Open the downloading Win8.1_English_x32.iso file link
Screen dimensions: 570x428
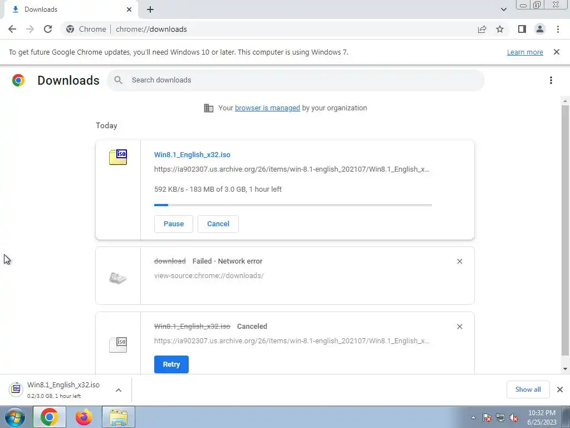pyautogui.click(x=192, y=155)
